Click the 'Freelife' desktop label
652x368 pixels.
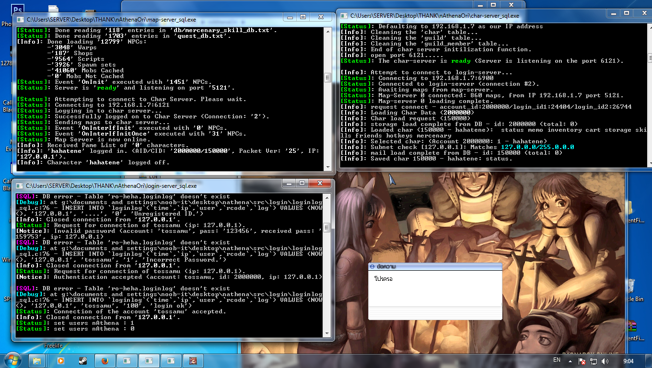pyautogui.click(x=53, y=345)
